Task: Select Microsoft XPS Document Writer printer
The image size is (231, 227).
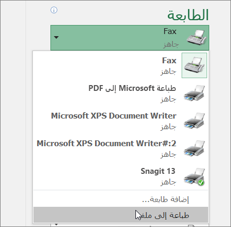Action: point(114,116)
